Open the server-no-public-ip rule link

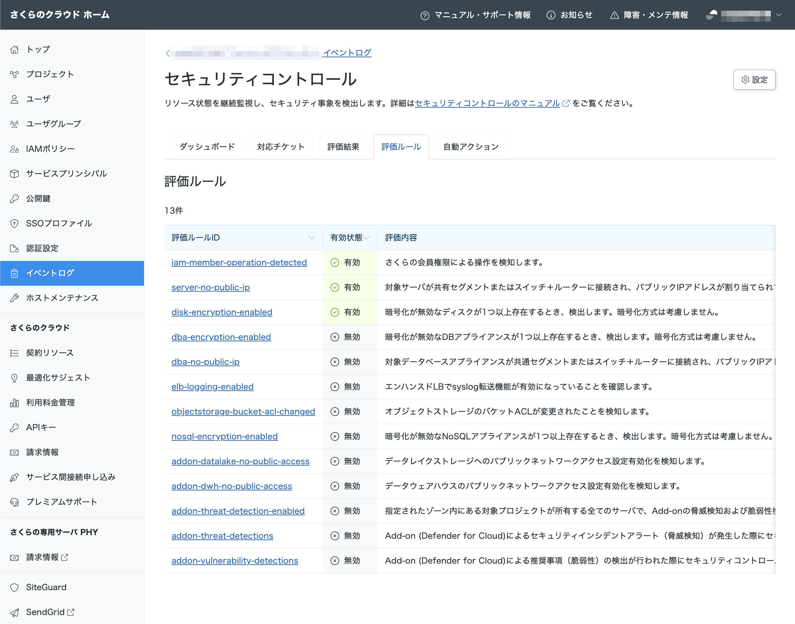[x=211, y=287]
